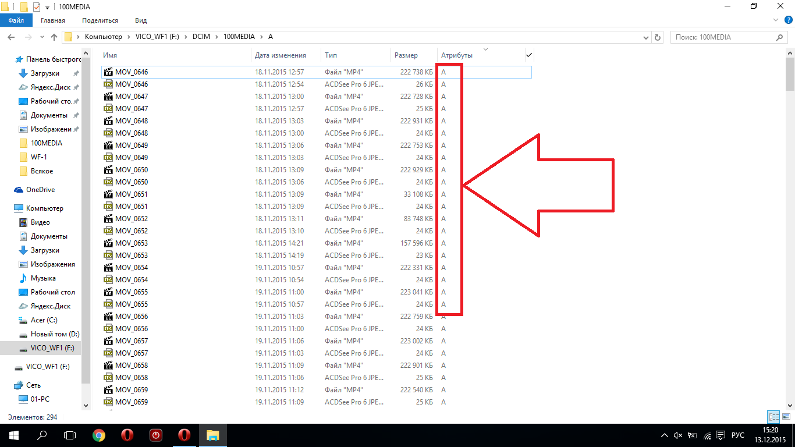
Task: Open the recent locations dropdown arrow
Action: click(41, 37)
